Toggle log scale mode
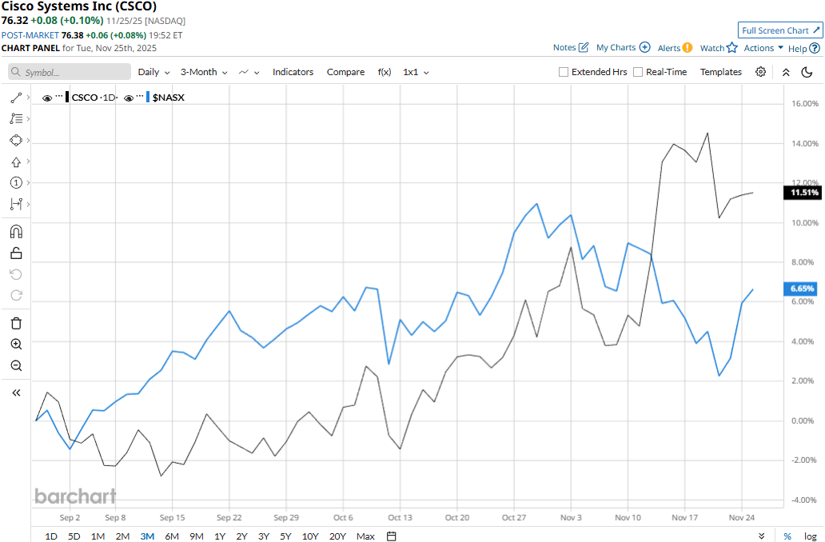Screen dimensions: 825x542 pos(811,536)
